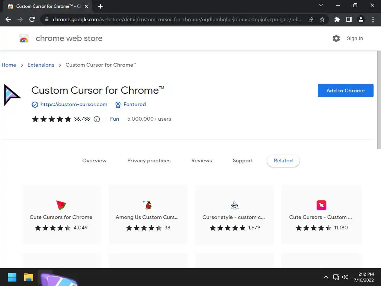Click the watermelon Cute Cursors icon
This screenshot has width=381, height=286.
(61, 205)
